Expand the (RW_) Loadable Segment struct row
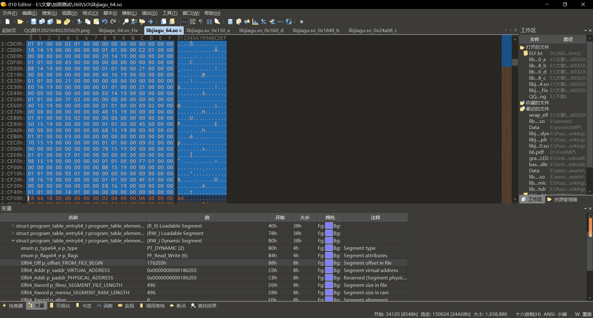The width and height of the screenshot is (593, 318). tap(13, 233)
